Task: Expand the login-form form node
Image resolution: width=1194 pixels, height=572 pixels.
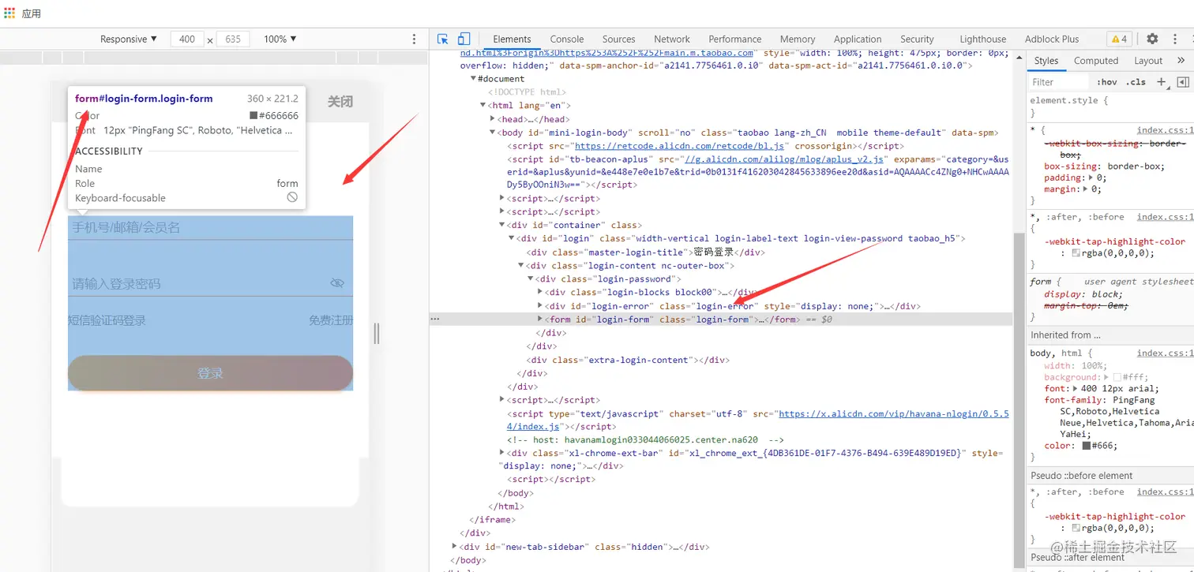Action: 540,320
